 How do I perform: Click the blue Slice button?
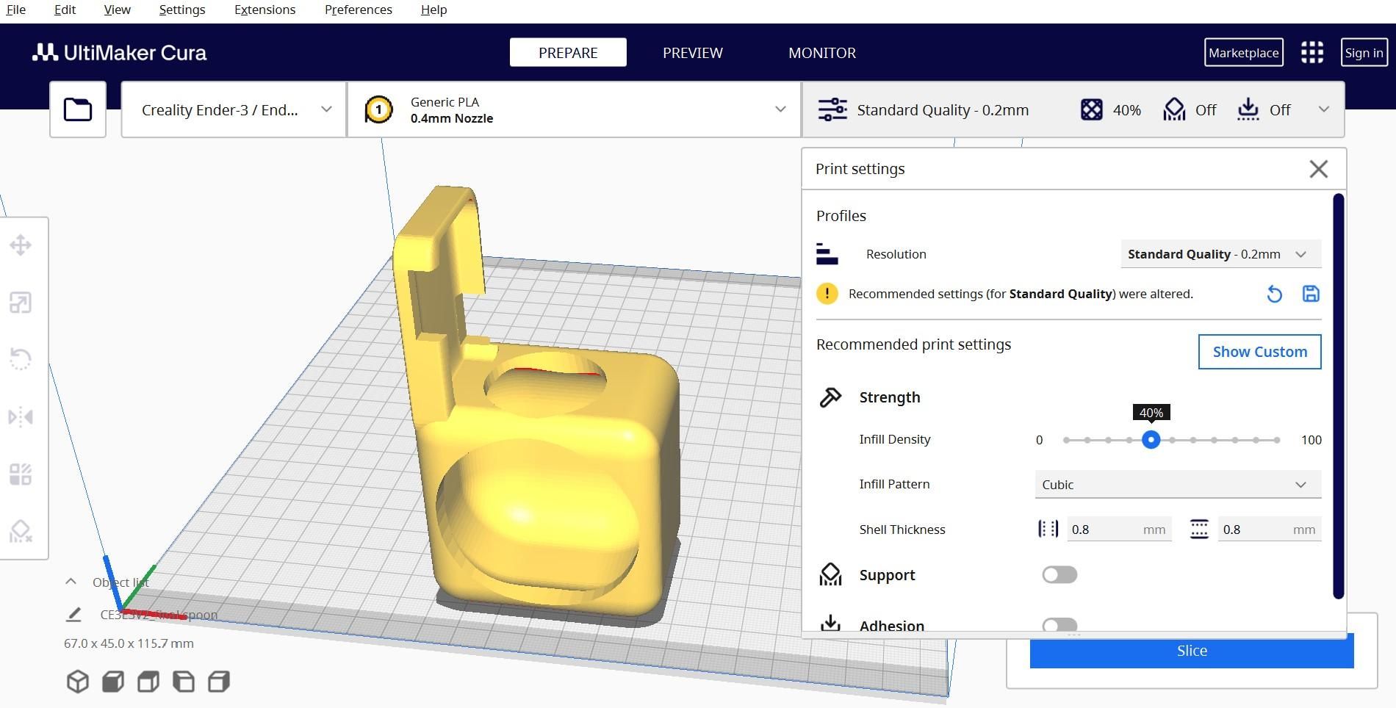(1191, 651)
